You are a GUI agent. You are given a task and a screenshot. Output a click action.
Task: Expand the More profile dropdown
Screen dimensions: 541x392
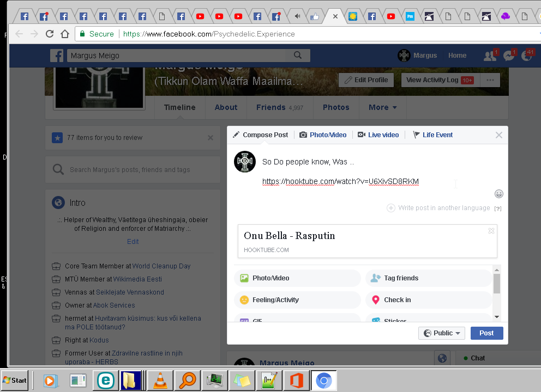coord(383,107)
